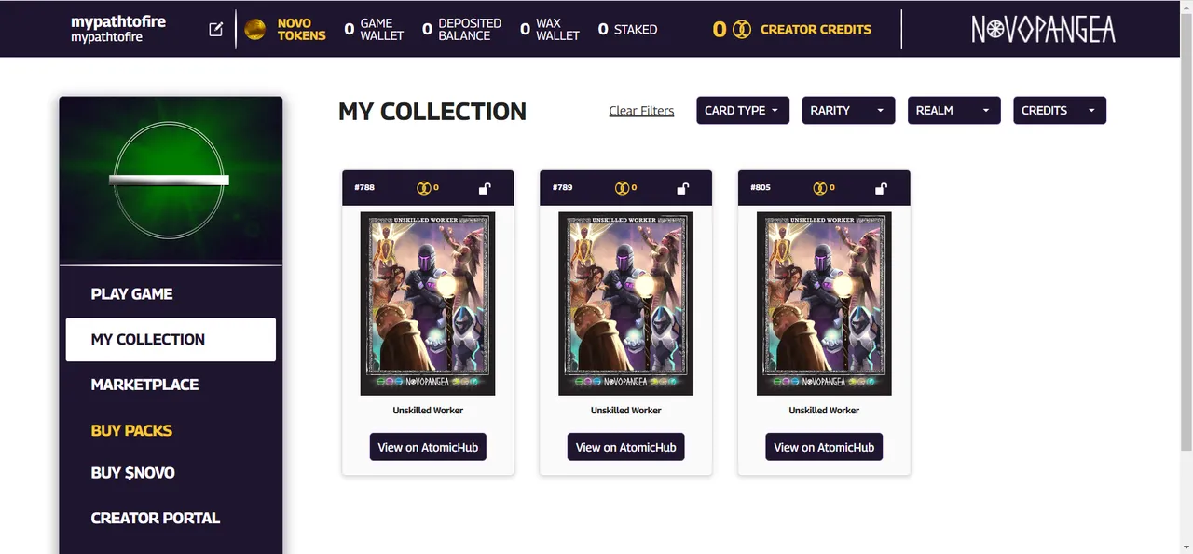View card #805 on AtomicHub
1193x554 pixels.
pos(824,447)
